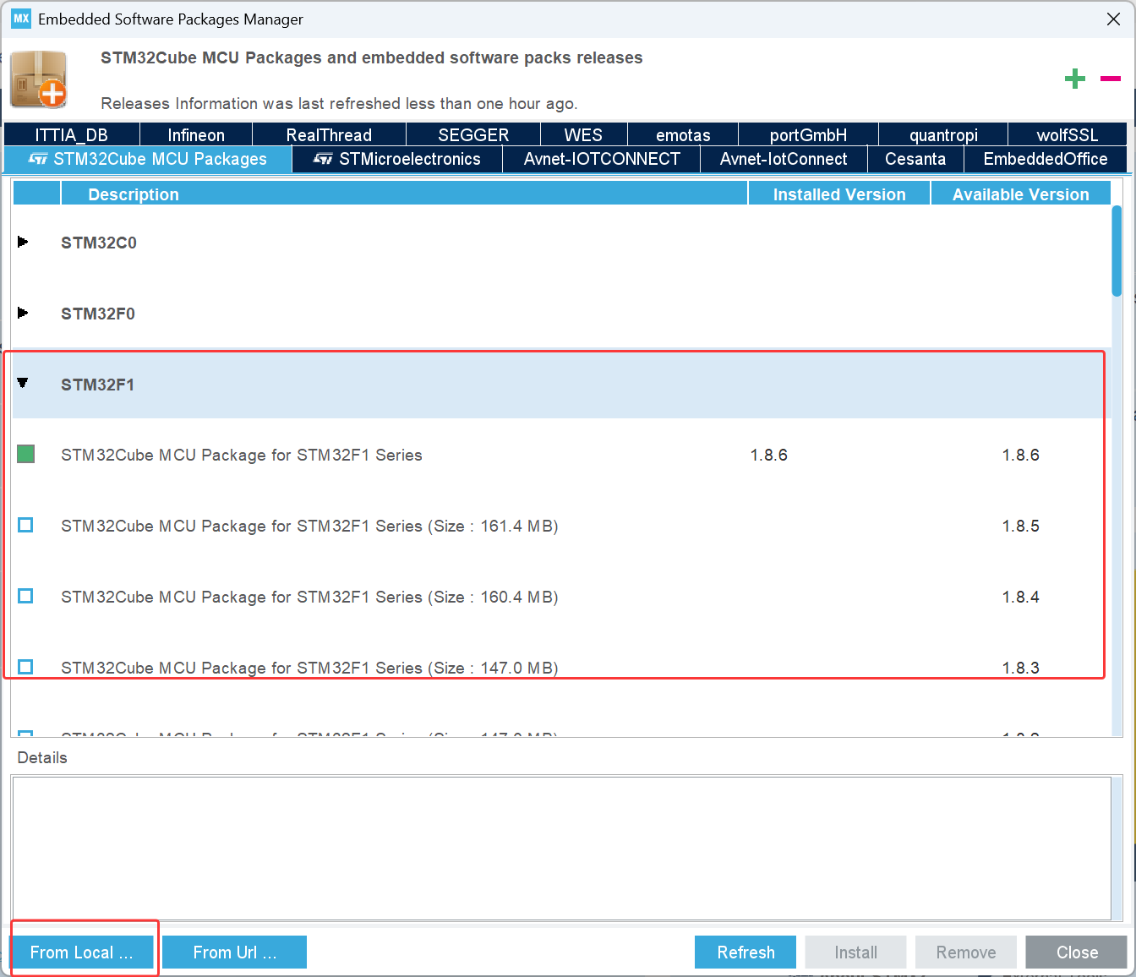
Task: Click the Available Version column header
Action: pyautogui.click(x=1021, y=194)
